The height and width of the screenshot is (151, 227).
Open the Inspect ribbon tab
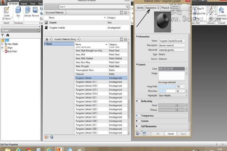pos(24,4)
